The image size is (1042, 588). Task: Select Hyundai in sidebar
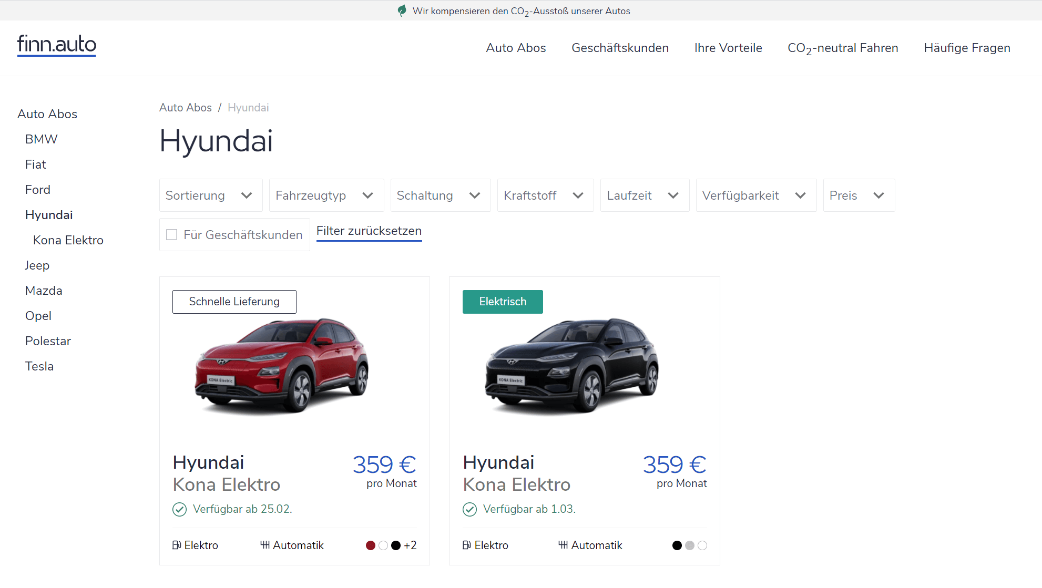coord(49,215)
